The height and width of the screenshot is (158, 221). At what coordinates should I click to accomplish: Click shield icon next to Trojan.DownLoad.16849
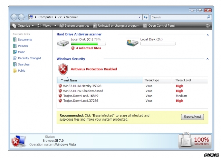coord(60,96)
